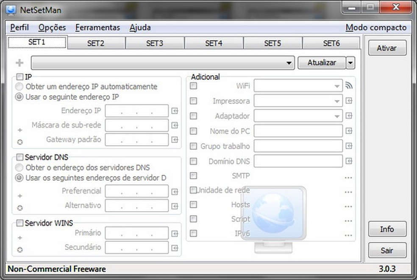Open the Ferramentas menu
Viewport: 417px width, 280px height.
click(97, 28)
